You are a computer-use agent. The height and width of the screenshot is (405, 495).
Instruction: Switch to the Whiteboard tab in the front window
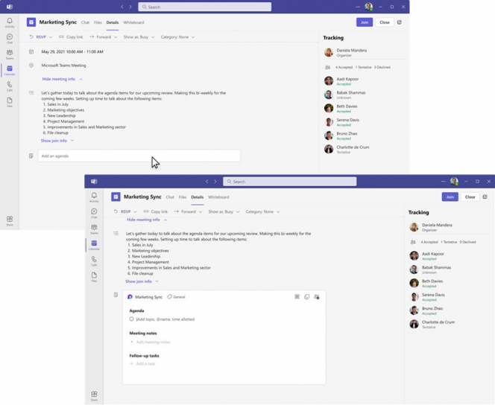tap(218, 197)
